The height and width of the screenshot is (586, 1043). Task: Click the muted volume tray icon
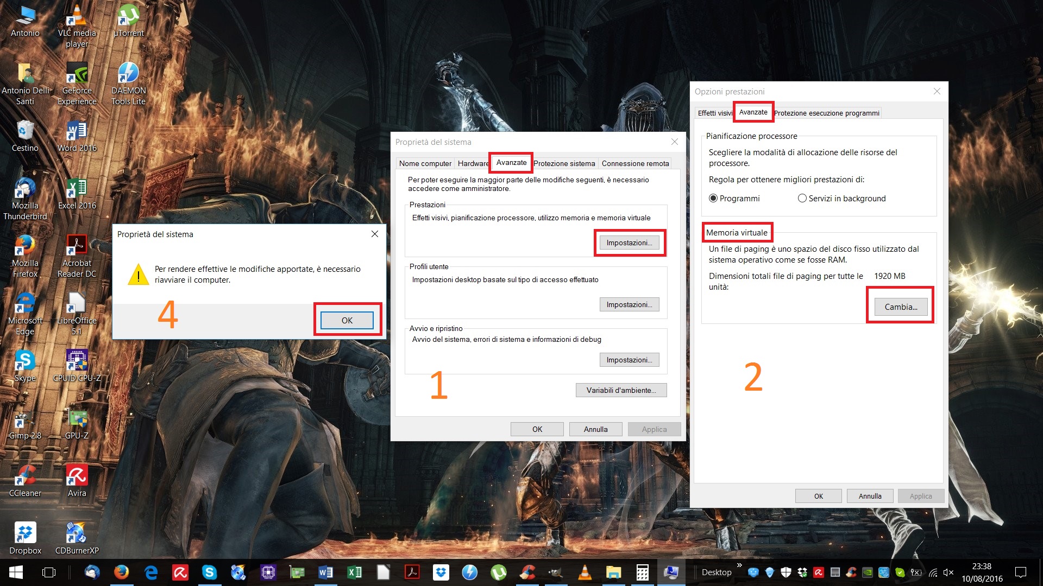click(x=948, y=572)
